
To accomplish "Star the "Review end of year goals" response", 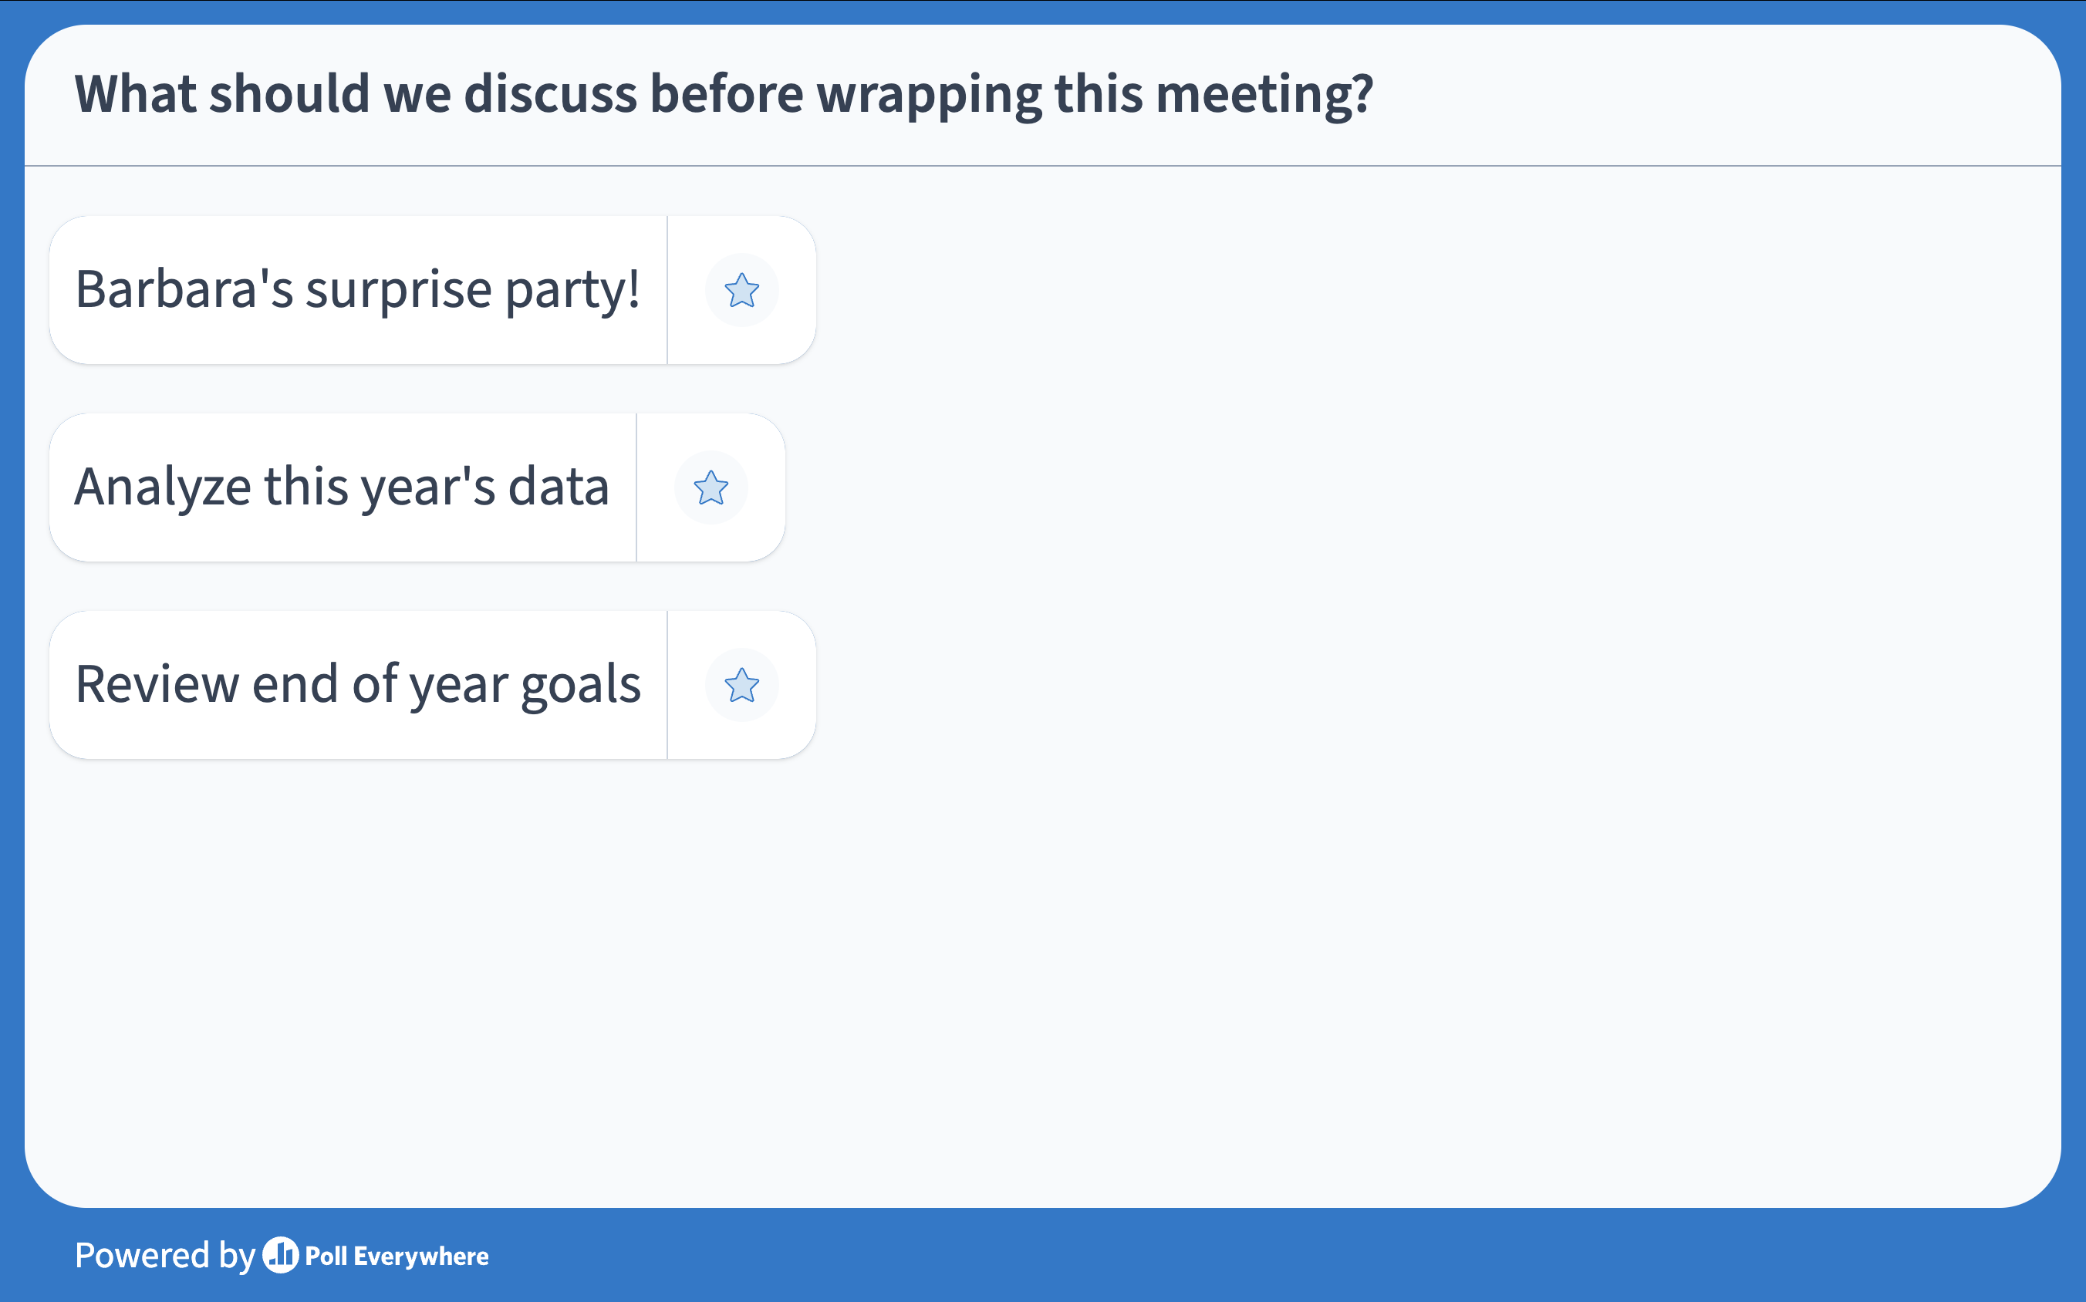I will point(741,686).
